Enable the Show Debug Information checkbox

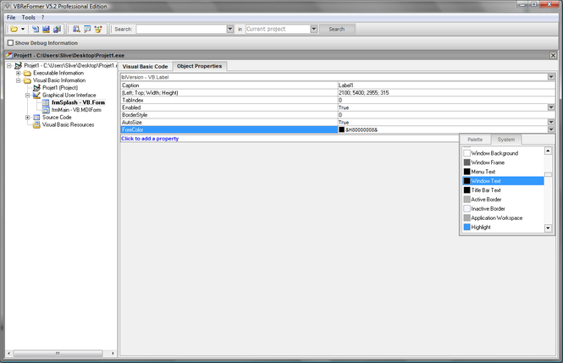tap(10, 42)
